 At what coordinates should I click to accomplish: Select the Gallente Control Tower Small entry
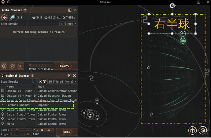(57, 100)
